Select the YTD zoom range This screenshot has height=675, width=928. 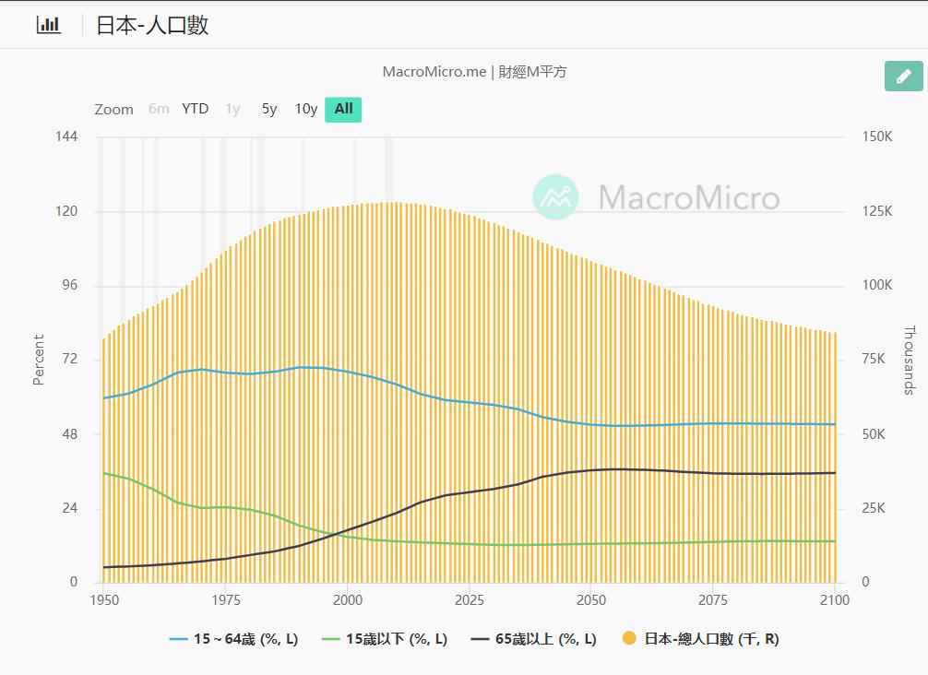195,109
